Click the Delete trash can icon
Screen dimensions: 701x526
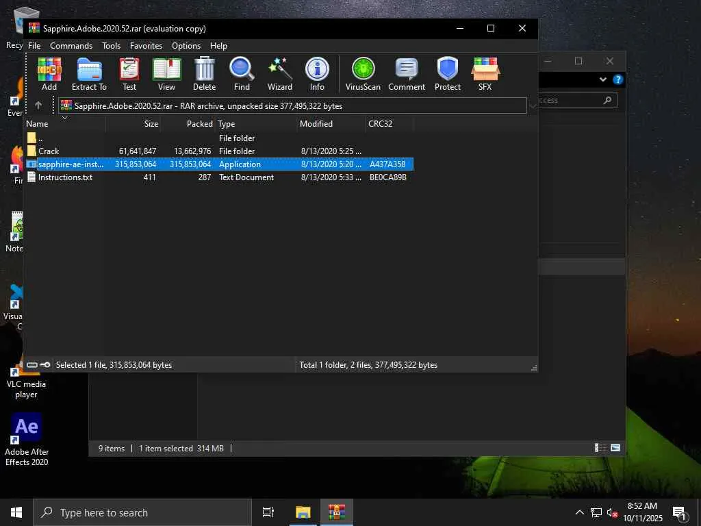(x=204, y=74)
